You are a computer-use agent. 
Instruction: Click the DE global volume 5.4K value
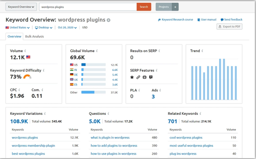(x=115, y=75)
